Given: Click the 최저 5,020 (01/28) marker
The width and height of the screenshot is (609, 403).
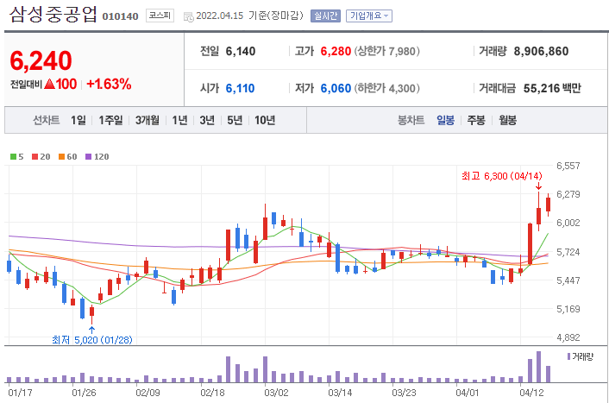Looking at the screenshot, I should (92, 340).
